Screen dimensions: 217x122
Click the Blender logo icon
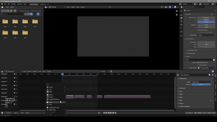(x=2, y=4)
